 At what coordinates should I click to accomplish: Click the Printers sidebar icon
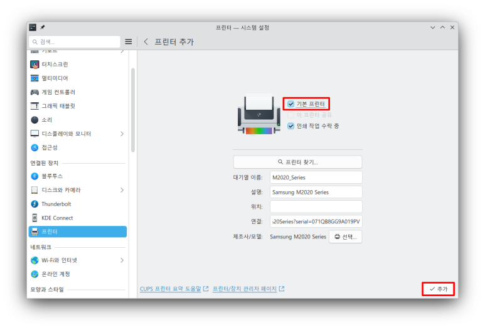coord(35,232)
